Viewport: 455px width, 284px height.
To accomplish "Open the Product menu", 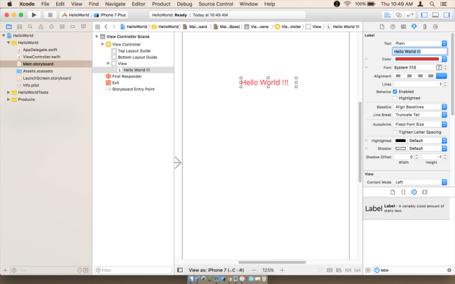I will click(161, 4).
